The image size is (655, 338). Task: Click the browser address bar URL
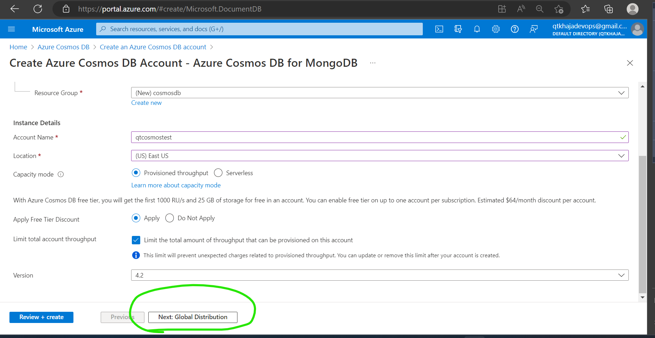click(170, 9)
